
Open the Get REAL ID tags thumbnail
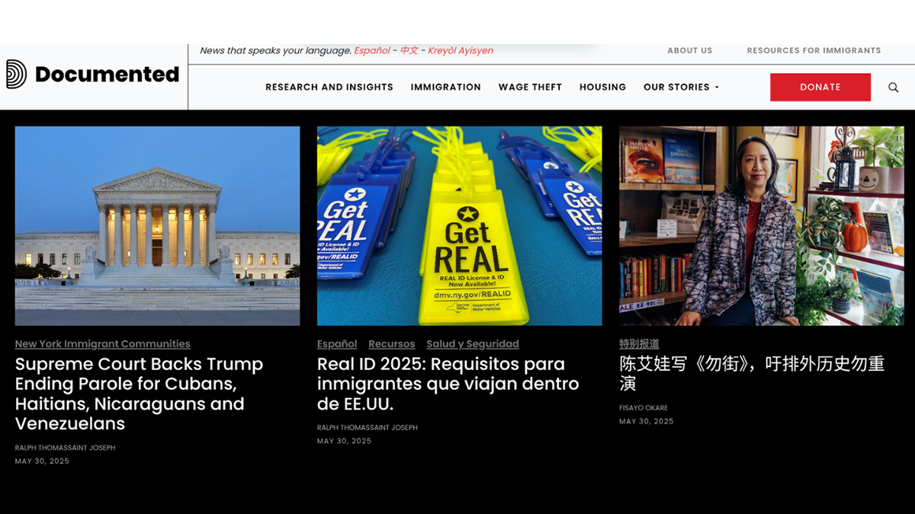pos(459,226)
